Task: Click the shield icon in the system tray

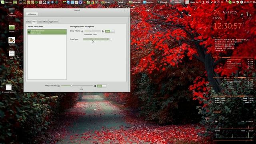Action: 238,2
